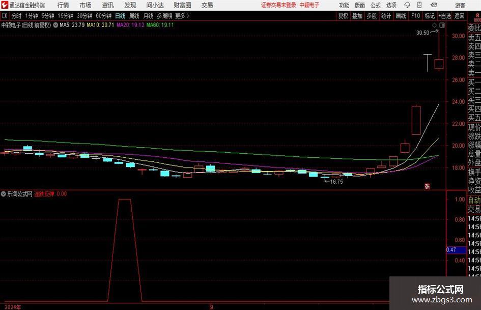Toggle the left panel icon beside 分时

tap(4, 16)
